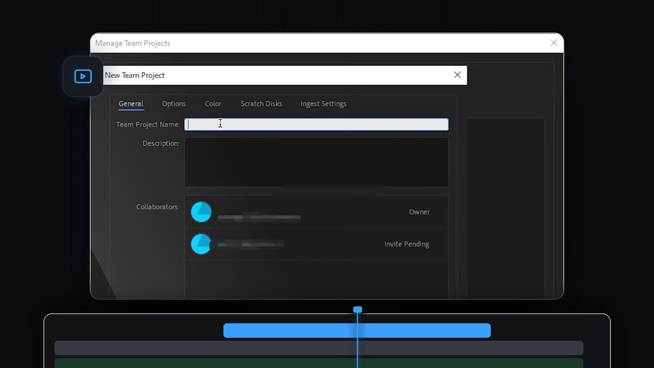Click the Invite Pending status text

[x=407, y=244]
